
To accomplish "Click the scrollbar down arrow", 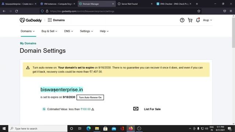I will click(234, 124).
